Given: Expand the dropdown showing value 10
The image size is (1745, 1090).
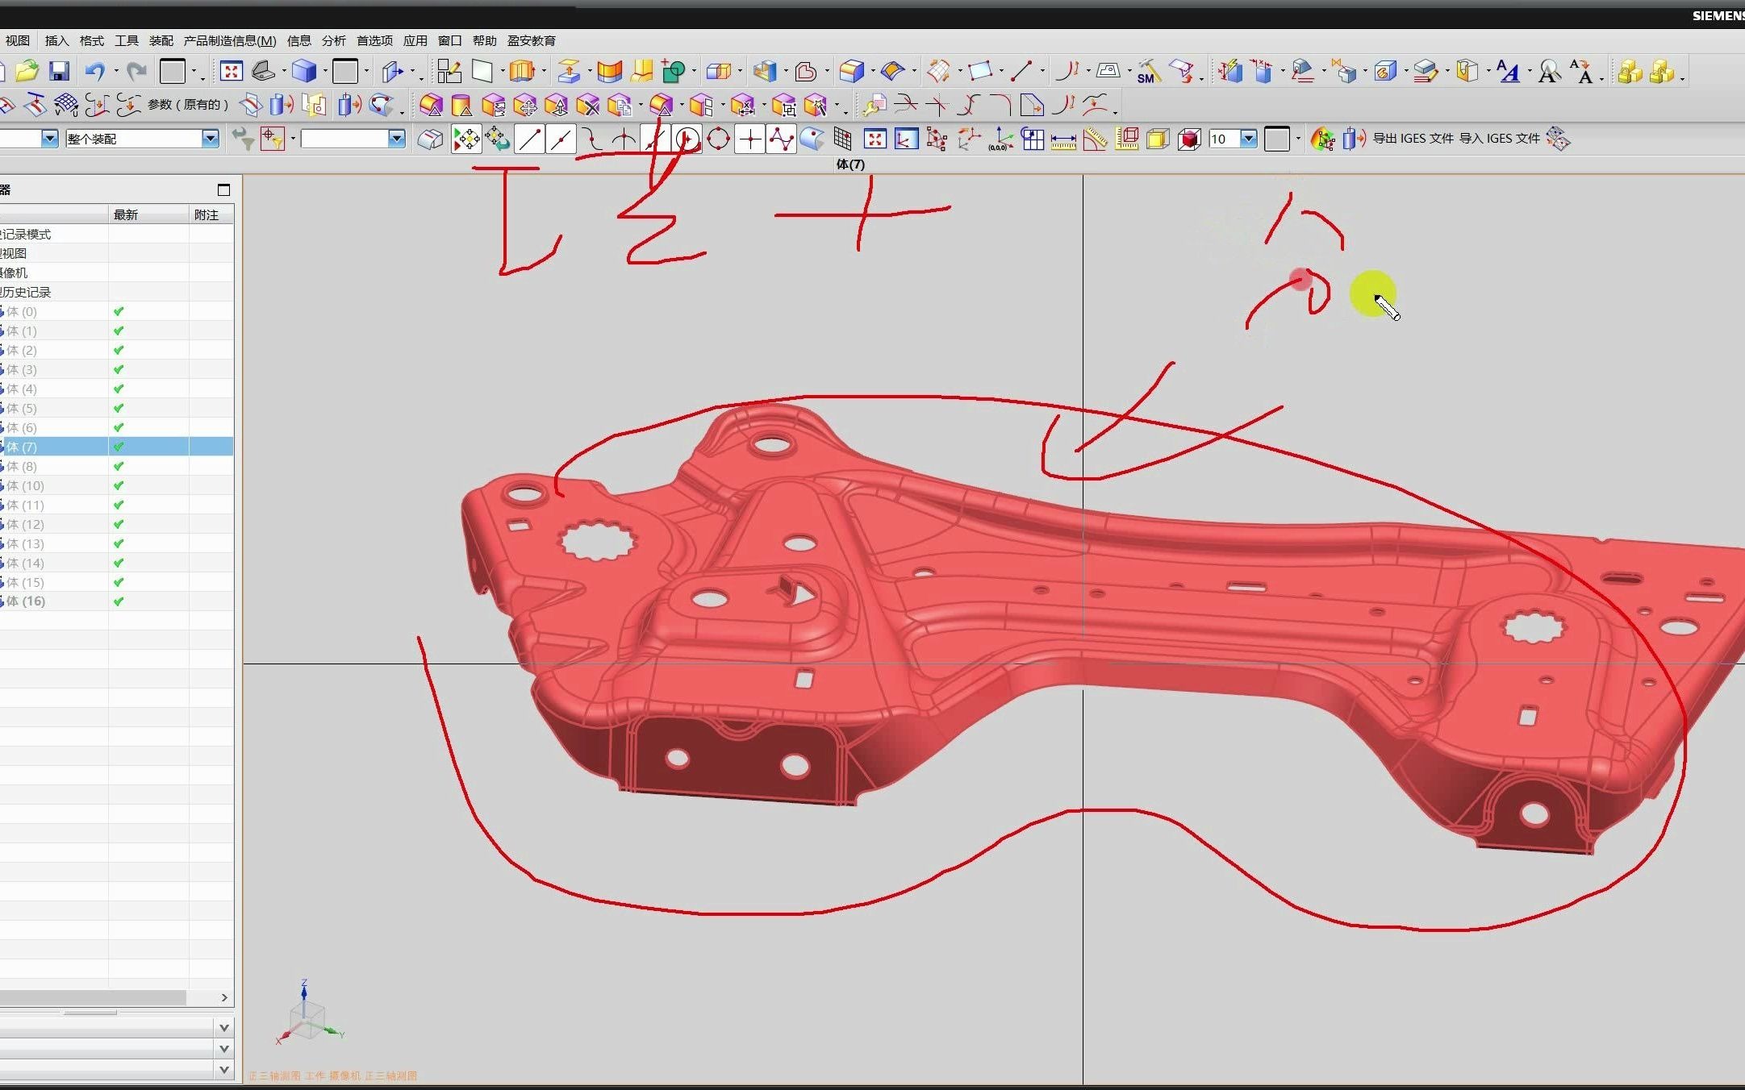Looking at the screenshot, I should point(1248,139).
